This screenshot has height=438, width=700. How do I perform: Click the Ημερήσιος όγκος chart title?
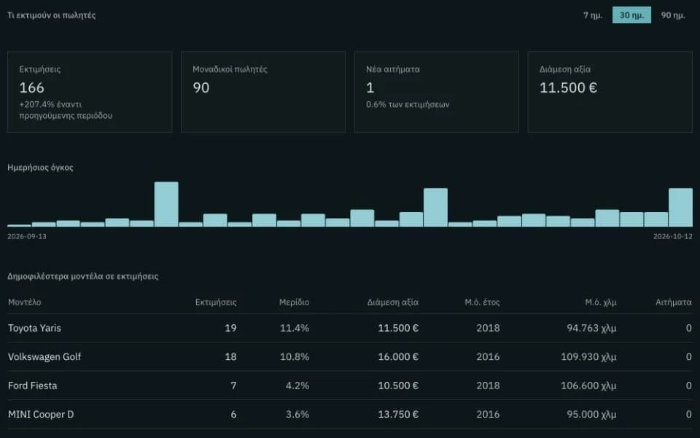coord(40,168)
